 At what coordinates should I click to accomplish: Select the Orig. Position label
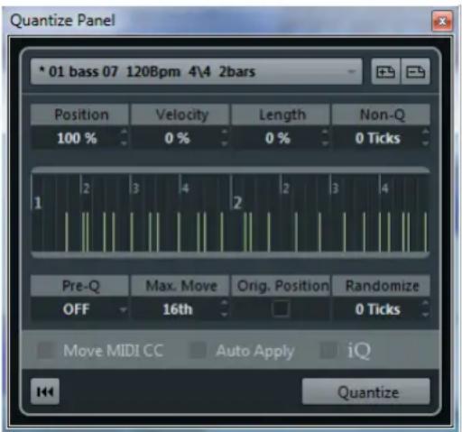point(281,286)
